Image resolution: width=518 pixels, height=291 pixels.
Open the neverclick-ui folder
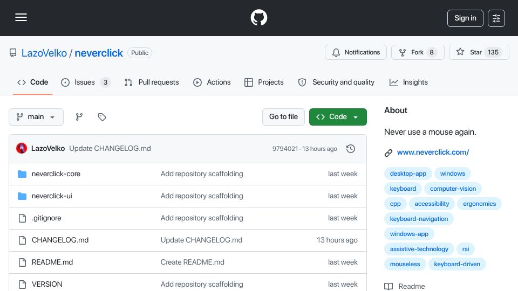[52, 196]
